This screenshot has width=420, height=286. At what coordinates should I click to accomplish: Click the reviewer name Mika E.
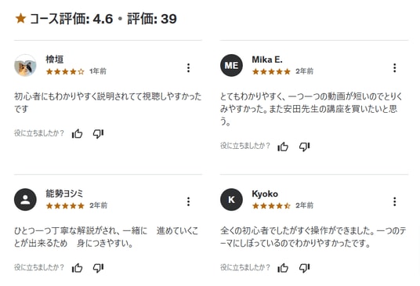[267, 60]
